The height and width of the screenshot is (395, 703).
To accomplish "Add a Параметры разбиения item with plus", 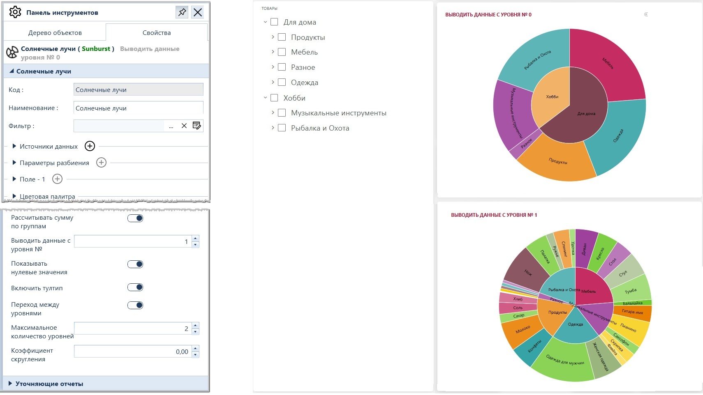I will point(101,163).
